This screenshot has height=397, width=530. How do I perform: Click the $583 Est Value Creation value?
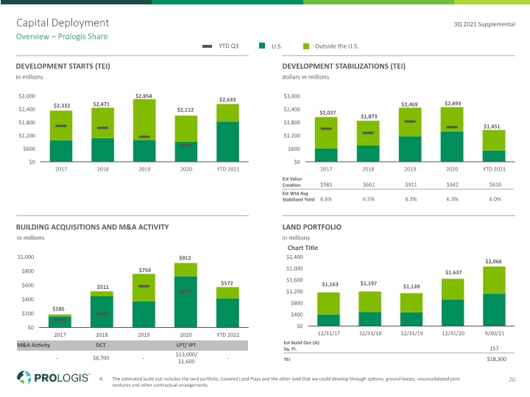point(326,185)
